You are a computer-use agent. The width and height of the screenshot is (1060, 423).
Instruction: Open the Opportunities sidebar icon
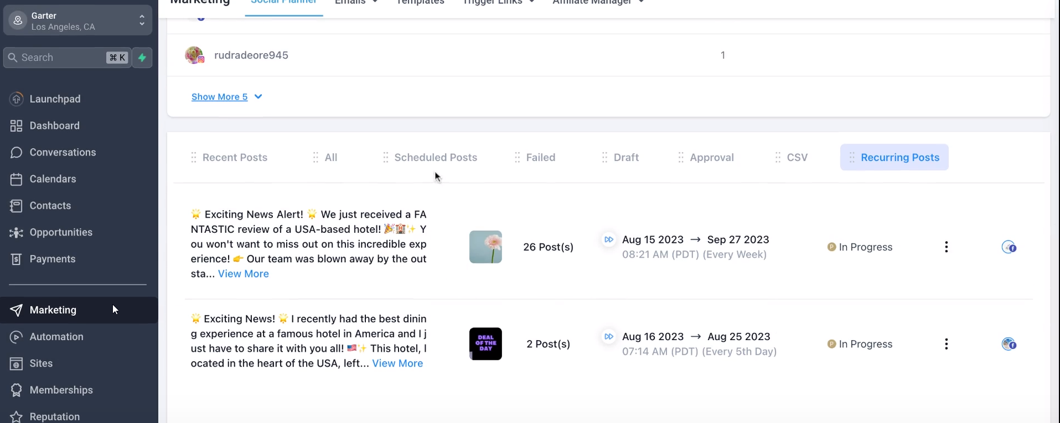click(17, 232)
